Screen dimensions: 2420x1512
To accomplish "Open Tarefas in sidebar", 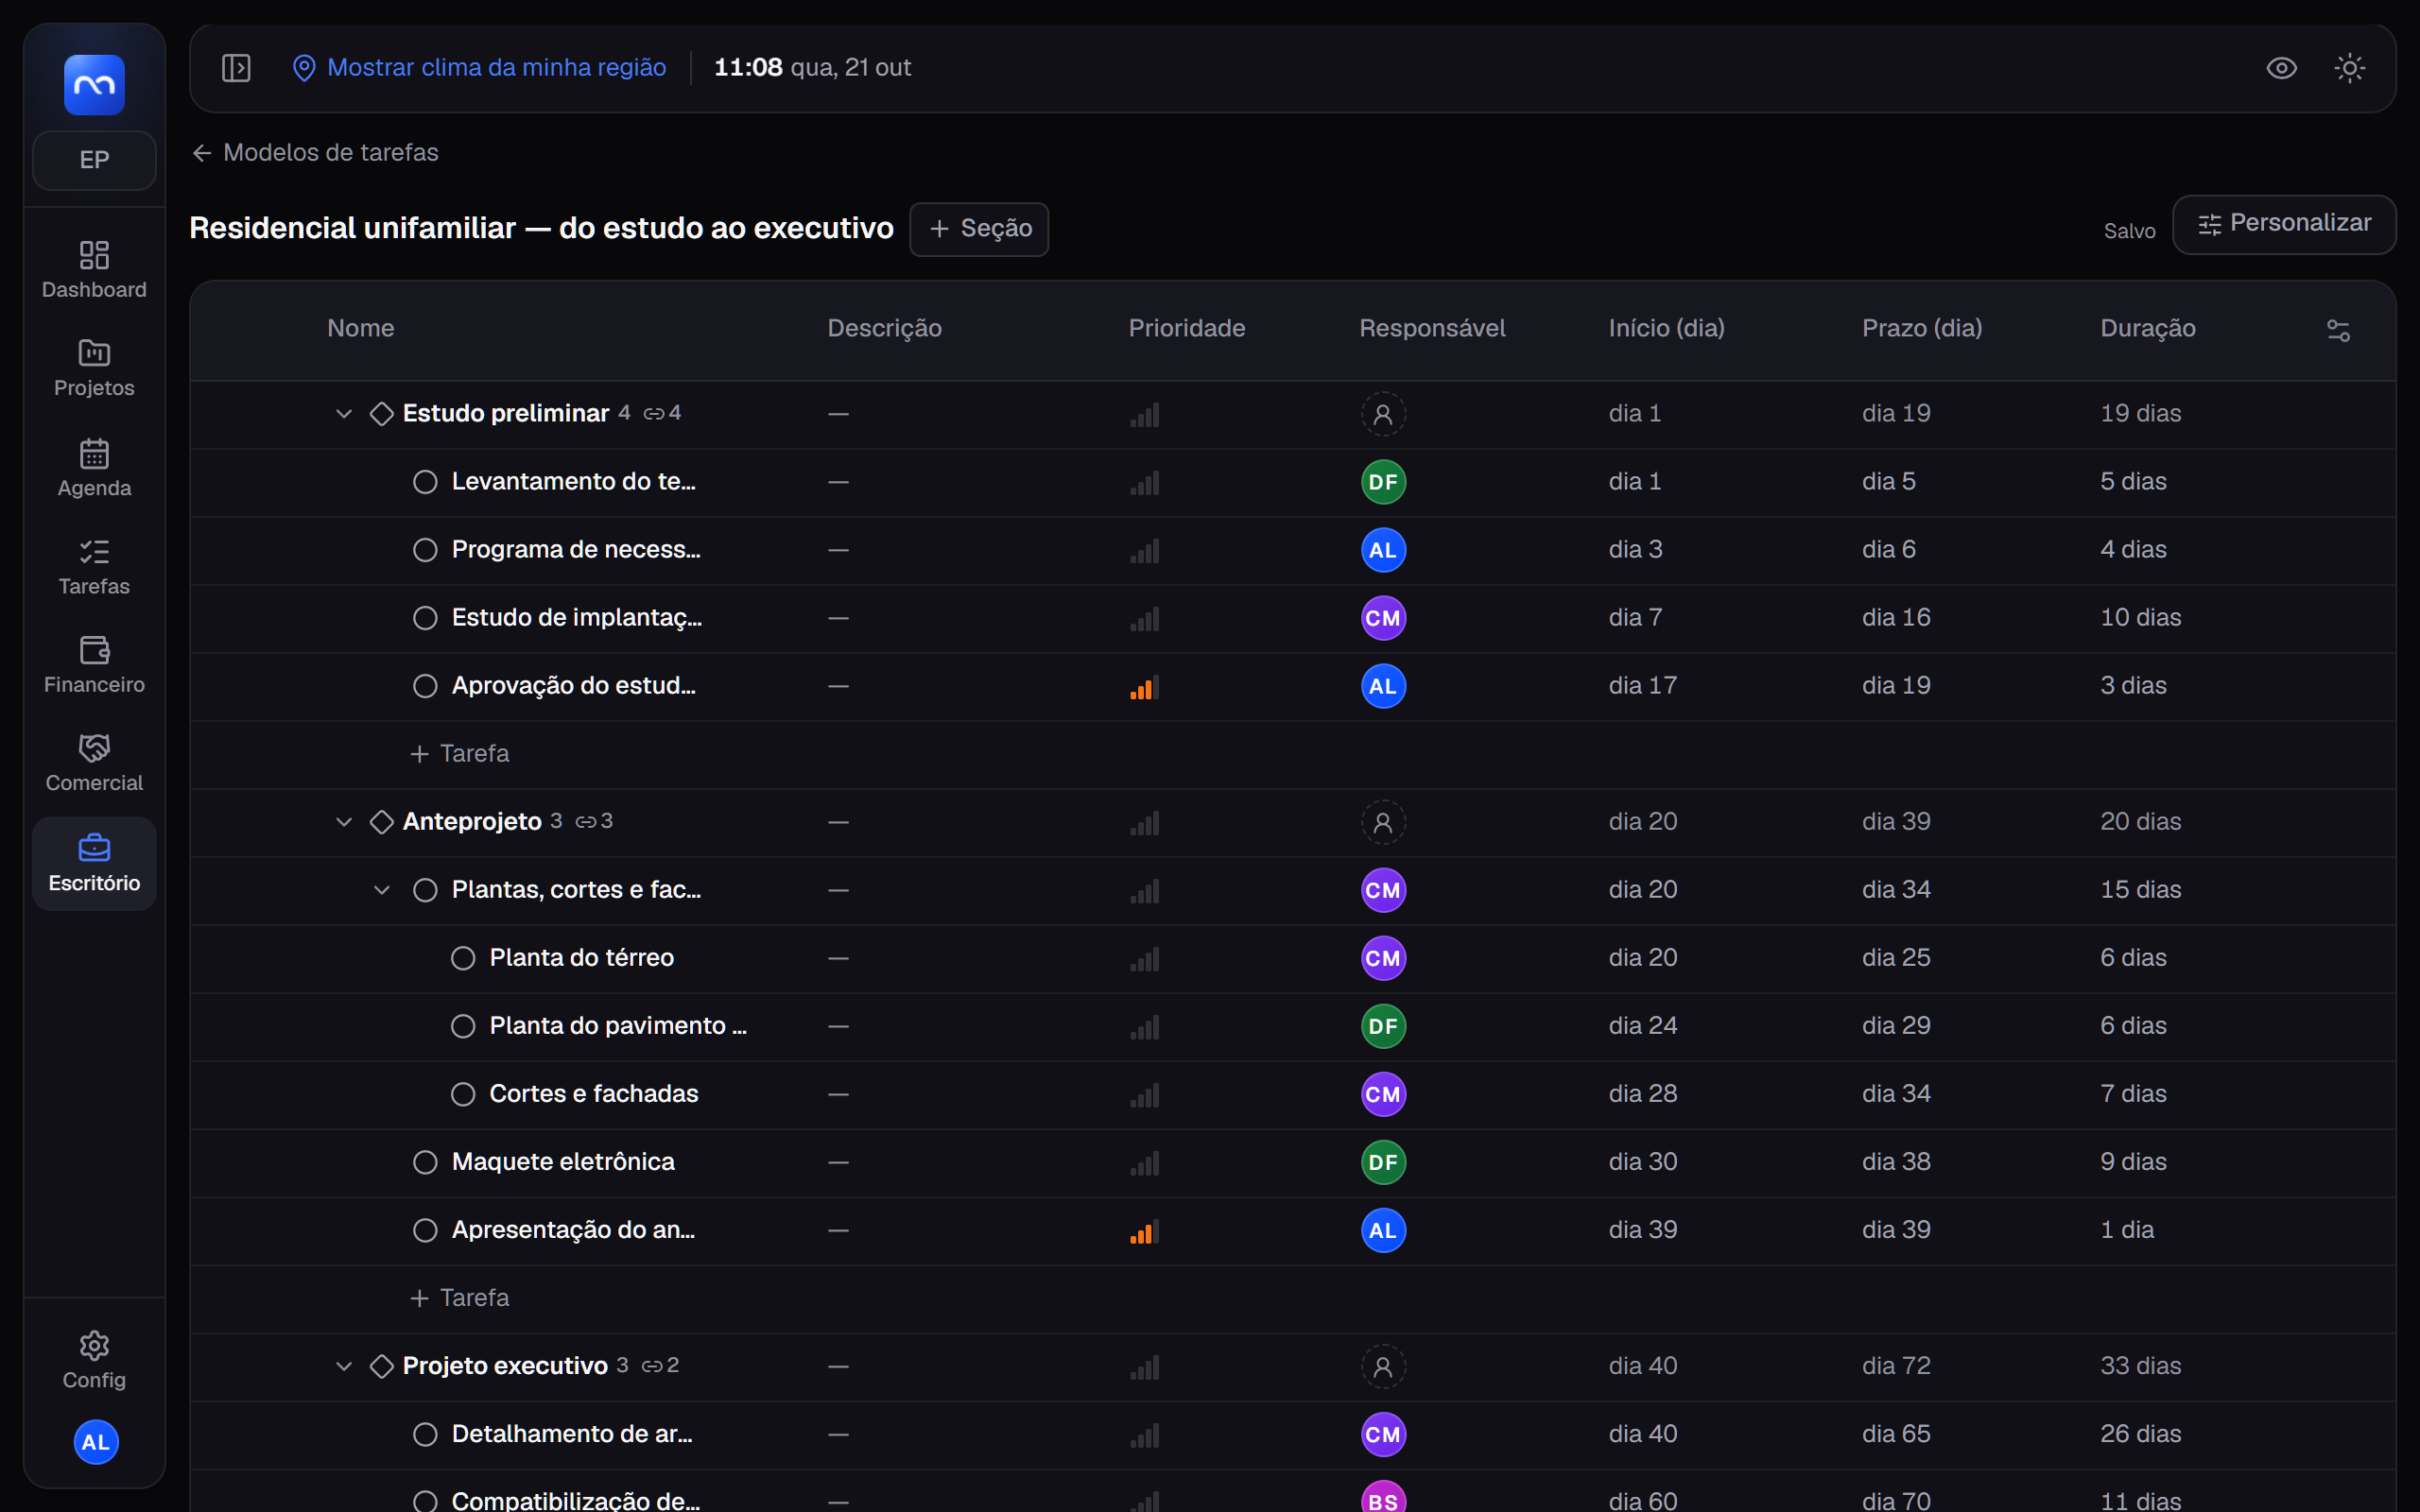I will coord(94,566).
